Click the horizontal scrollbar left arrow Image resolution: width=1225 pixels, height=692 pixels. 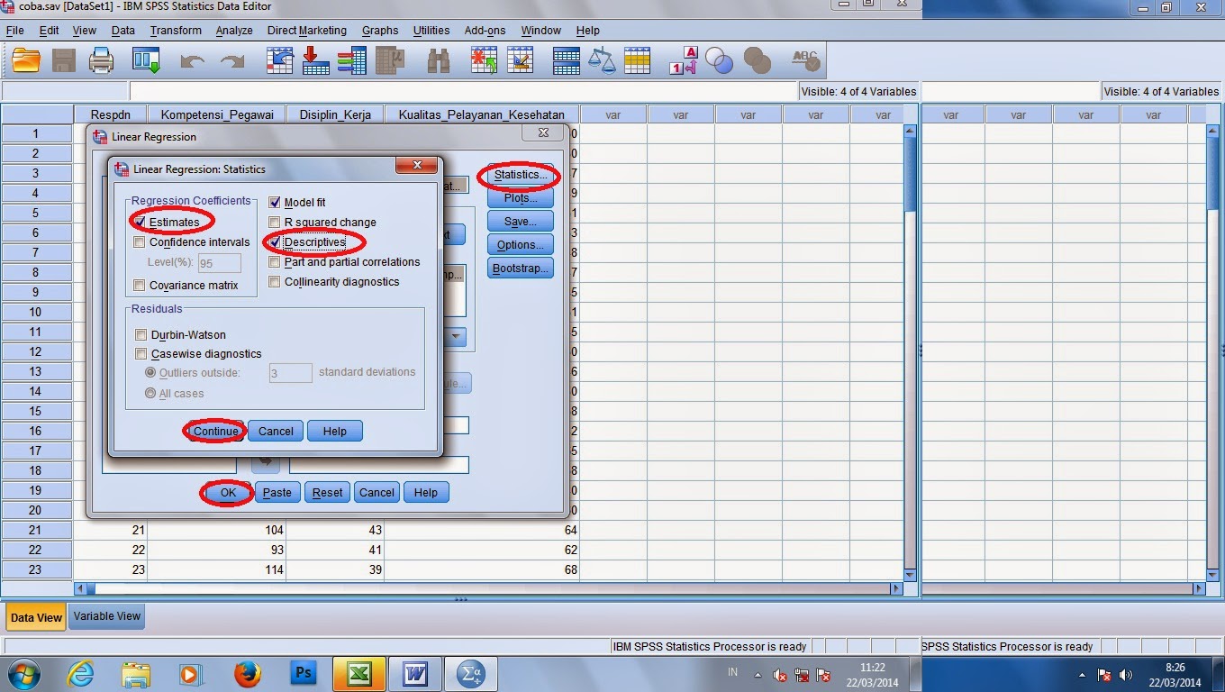click(82, 588)
